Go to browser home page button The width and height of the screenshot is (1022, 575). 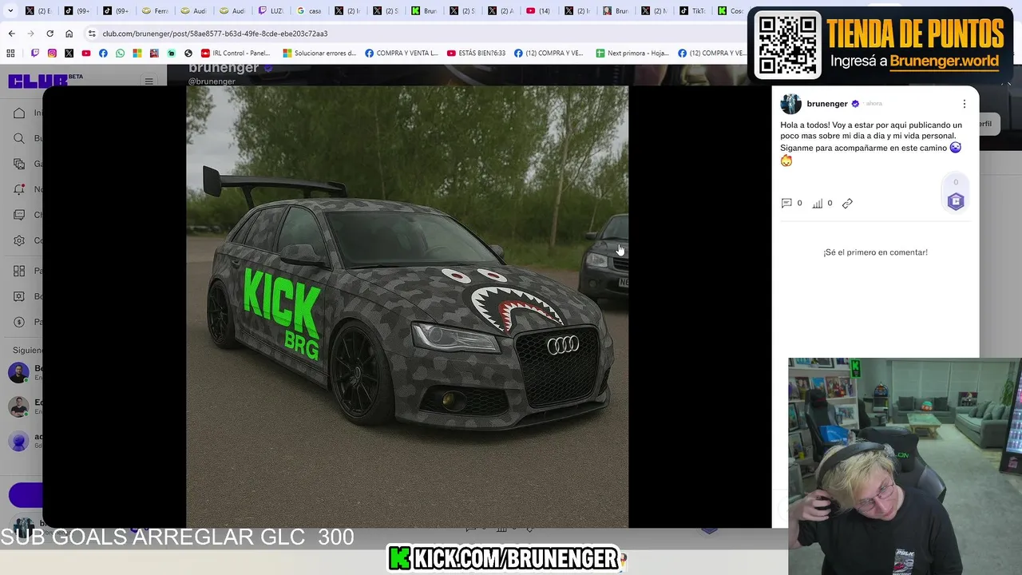point(69,34)
